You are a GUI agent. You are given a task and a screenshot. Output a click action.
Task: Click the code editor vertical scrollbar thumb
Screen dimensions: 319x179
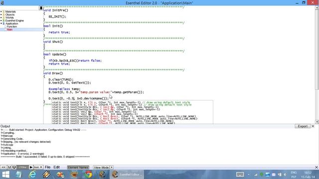[317, 50]
